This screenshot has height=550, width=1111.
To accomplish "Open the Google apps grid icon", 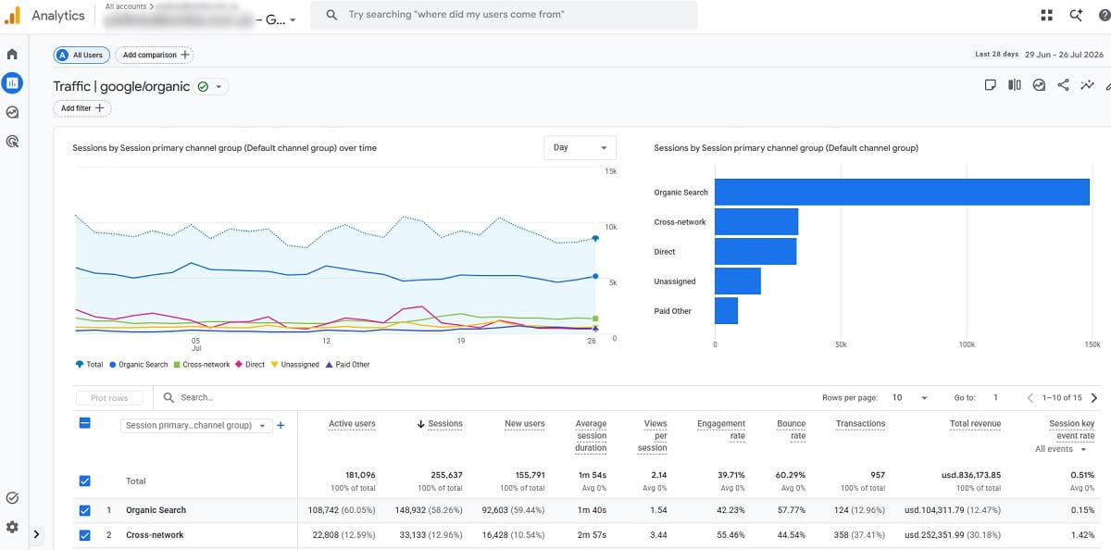I will click(x=1047, y=15).
